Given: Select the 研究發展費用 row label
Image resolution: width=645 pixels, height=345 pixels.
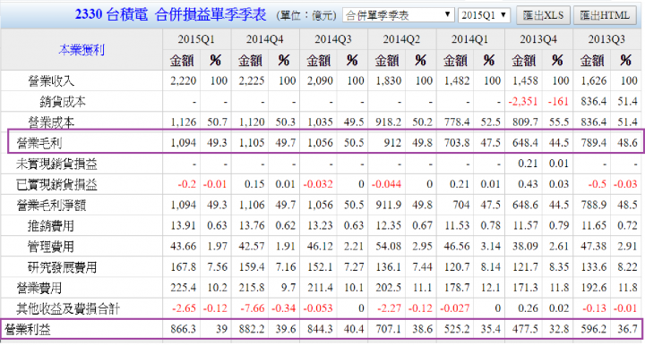Looking at the screenshot, I should coord(63,267).
